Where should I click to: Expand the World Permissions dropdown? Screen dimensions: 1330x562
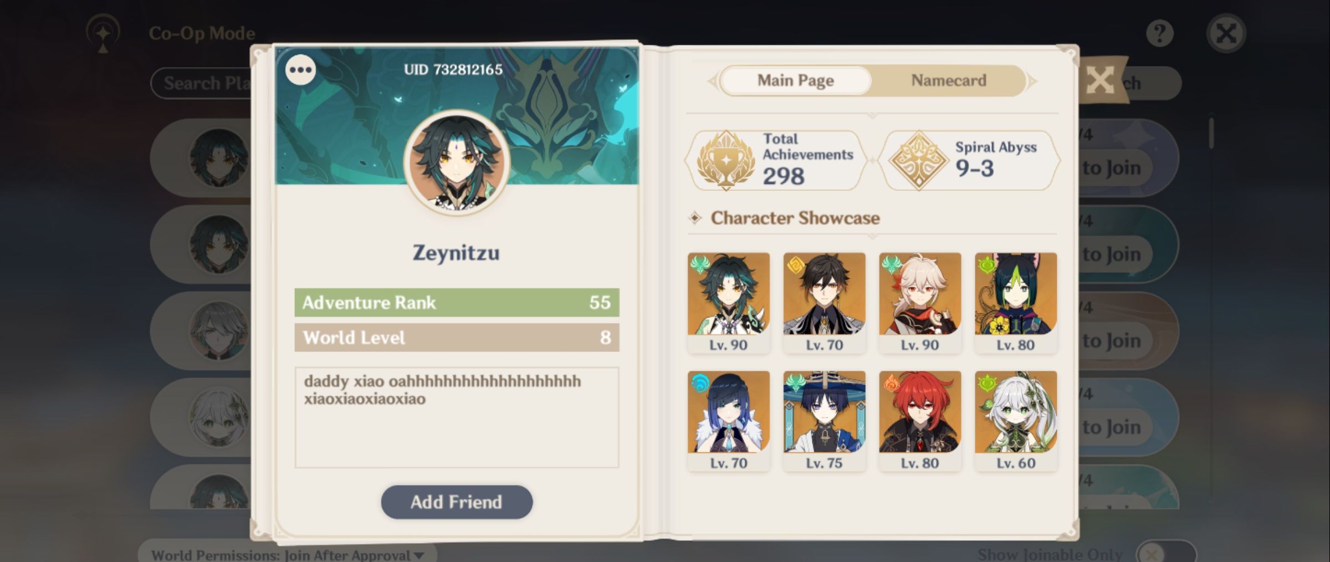[x=287, y=554]
